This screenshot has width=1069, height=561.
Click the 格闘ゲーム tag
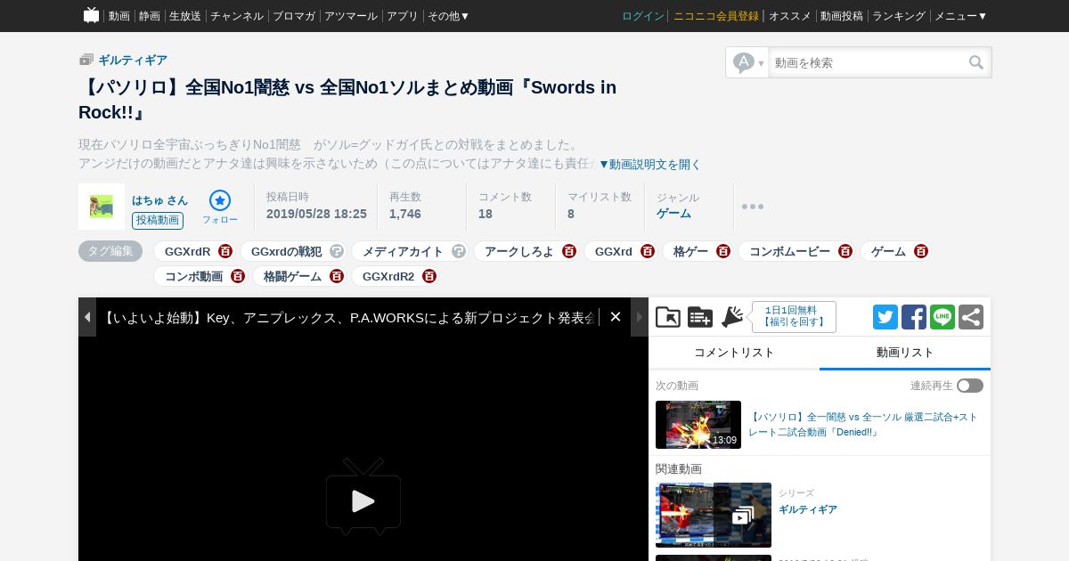pos(292,277)
